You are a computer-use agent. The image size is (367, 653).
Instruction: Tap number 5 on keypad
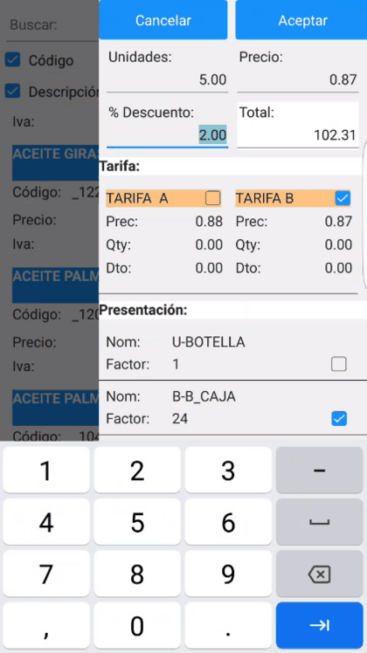click(x=137, y=522)
